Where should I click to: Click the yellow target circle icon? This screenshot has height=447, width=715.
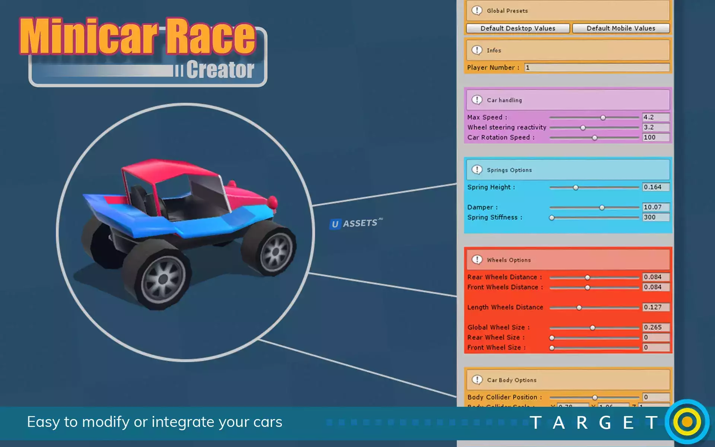point(687,422)
